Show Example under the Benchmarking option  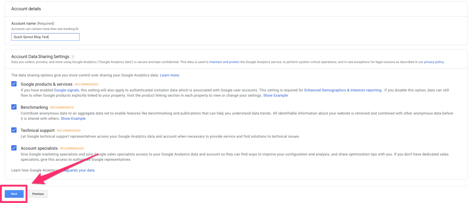click(x=73, y=118)
